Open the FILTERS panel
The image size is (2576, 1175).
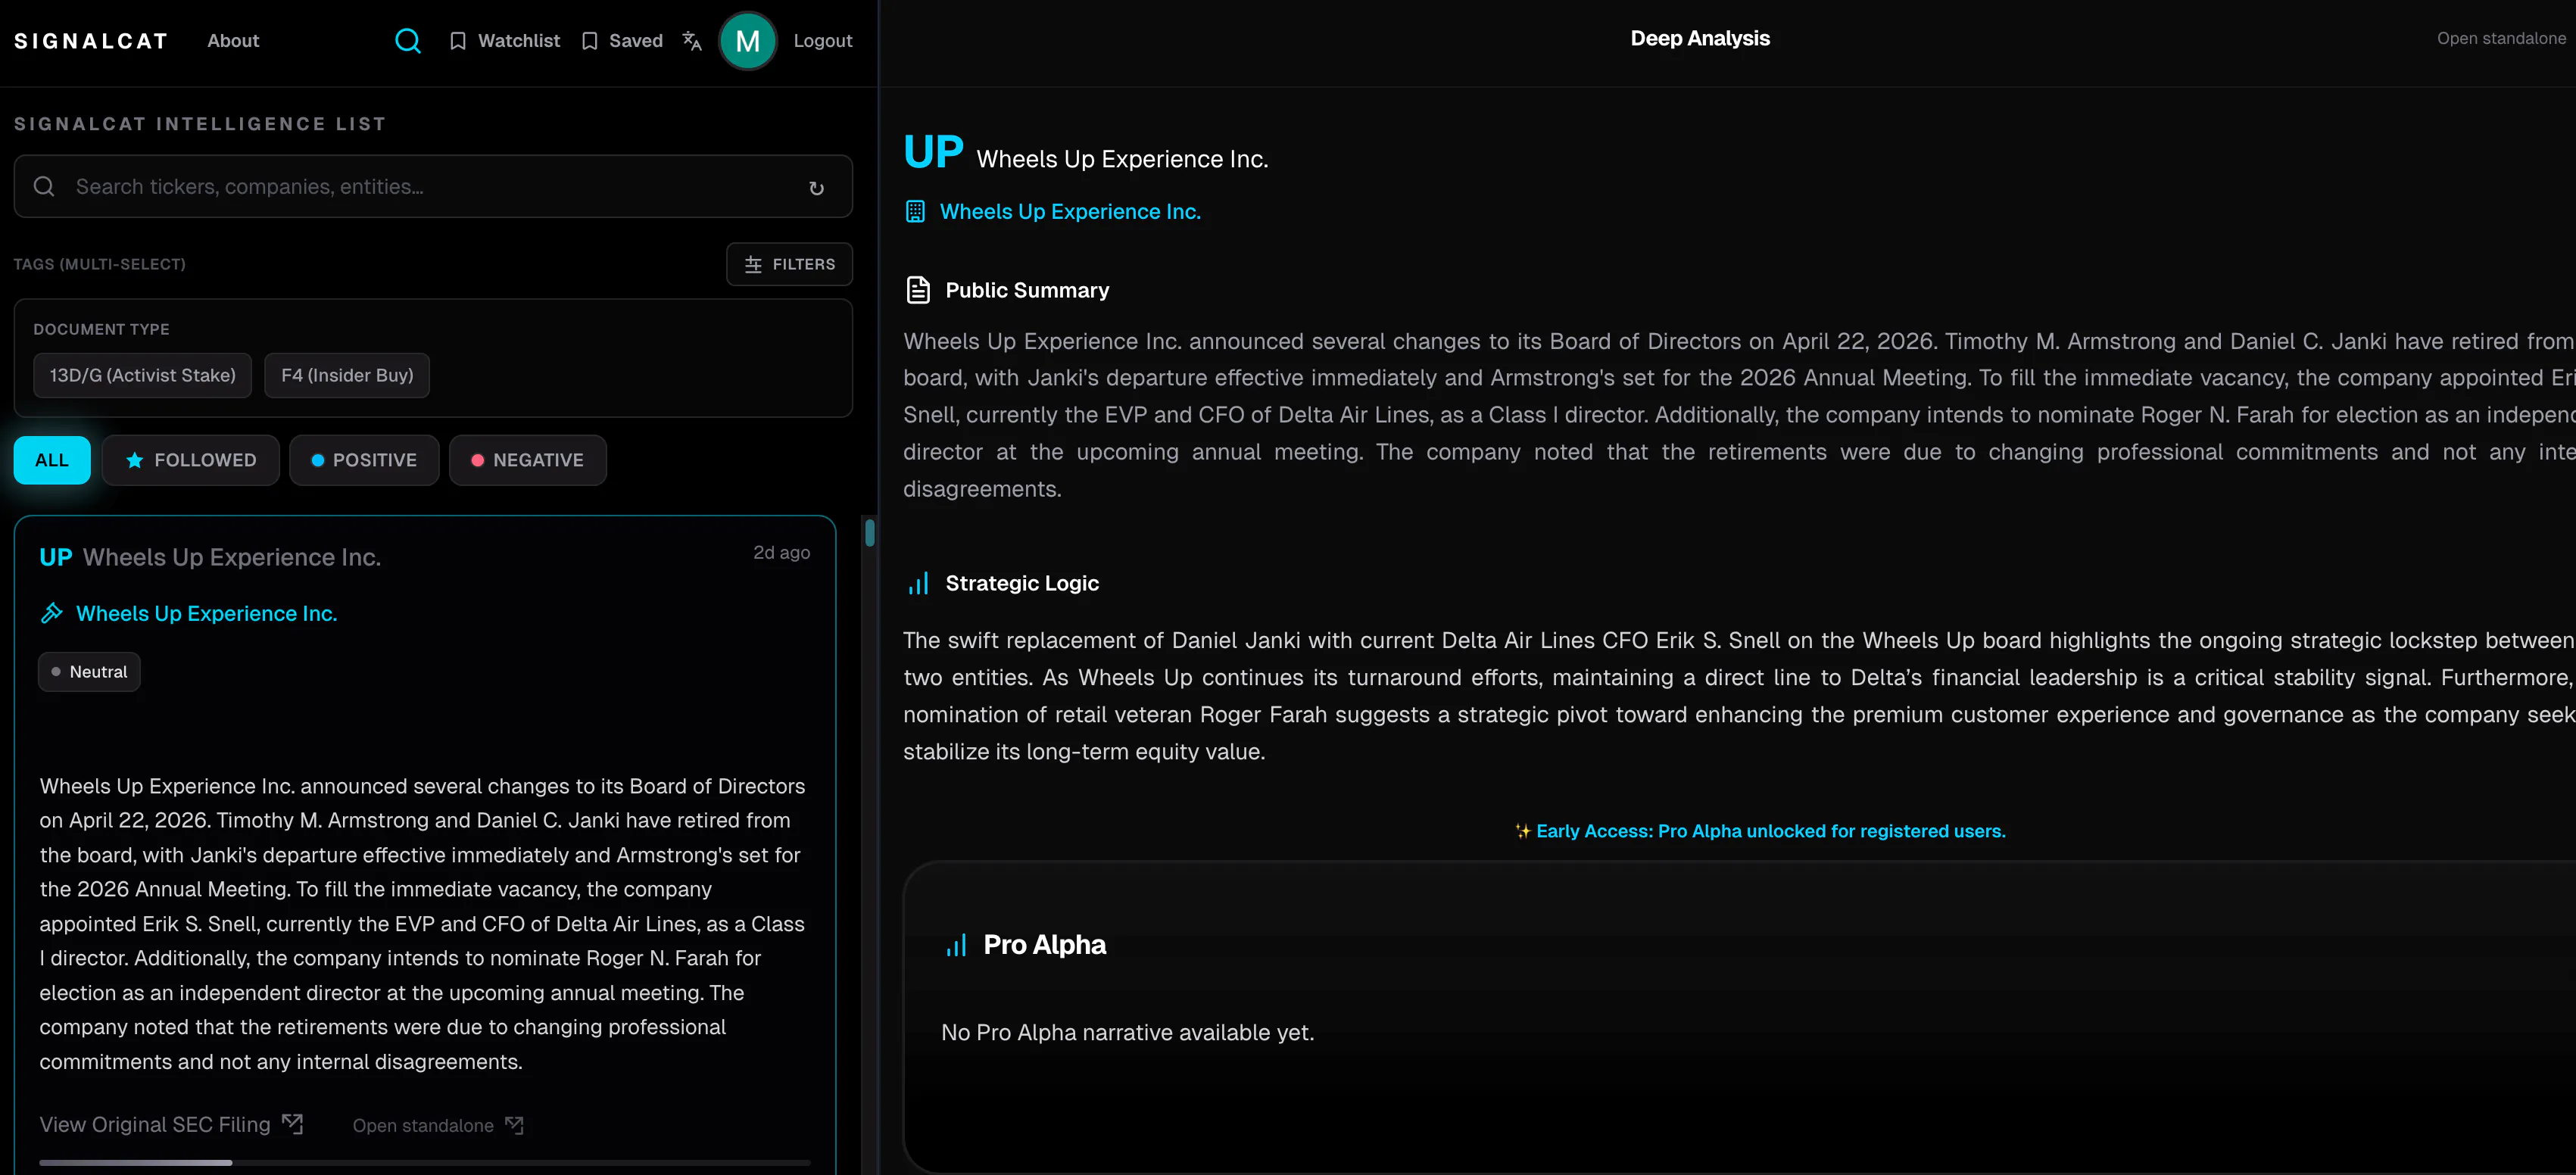(790, 264)
